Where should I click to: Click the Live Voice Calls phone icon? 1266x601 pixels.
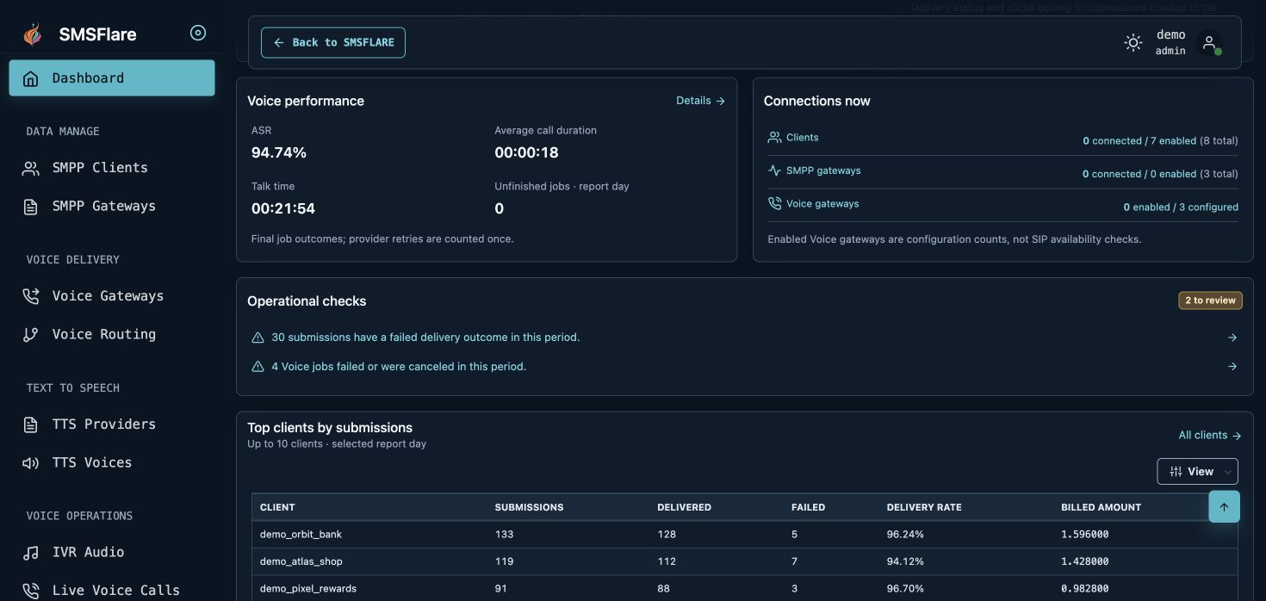click(x=31, y=591)
